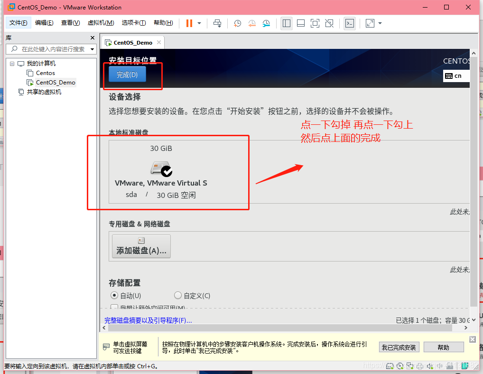
Task: Revert to the previous snapshot
Action: [x=251, y=23]
